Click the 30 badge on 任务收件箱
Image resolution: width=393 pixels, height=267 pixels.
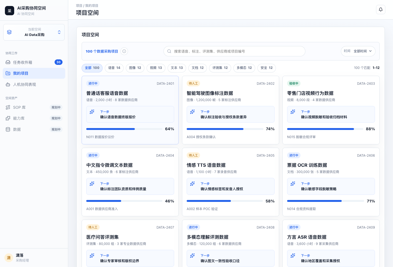58,62
